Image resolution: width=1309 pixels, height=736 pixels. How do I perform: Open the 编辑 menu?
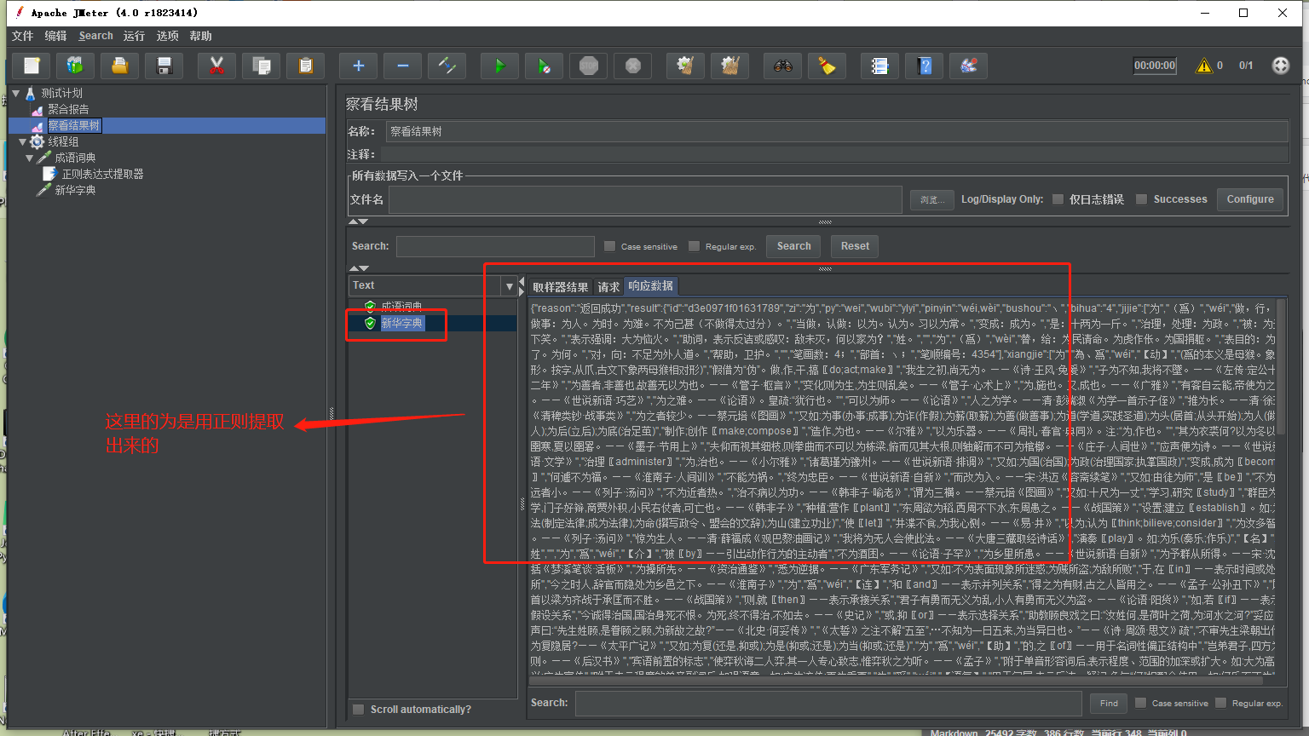pos(55,36)
